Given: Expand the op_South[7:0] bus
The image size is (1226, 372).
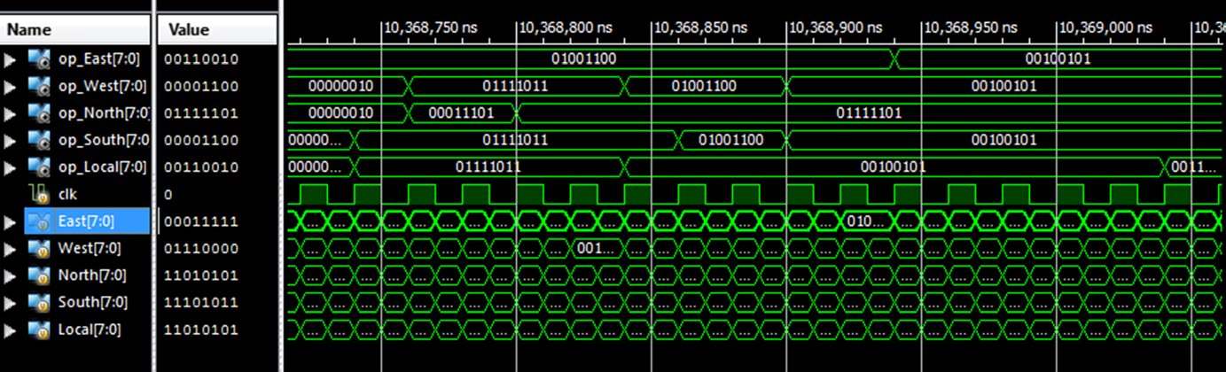Looking at the screenshot, I should (11, 140).
